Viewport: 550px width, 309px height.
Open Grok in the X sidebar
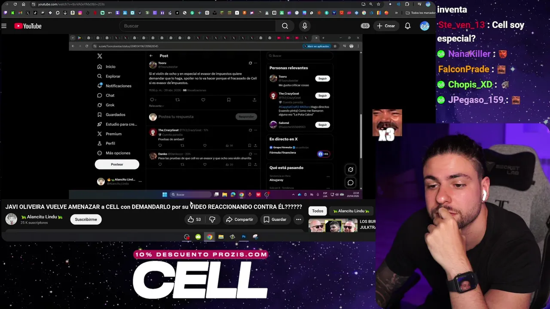click(106, 105)
